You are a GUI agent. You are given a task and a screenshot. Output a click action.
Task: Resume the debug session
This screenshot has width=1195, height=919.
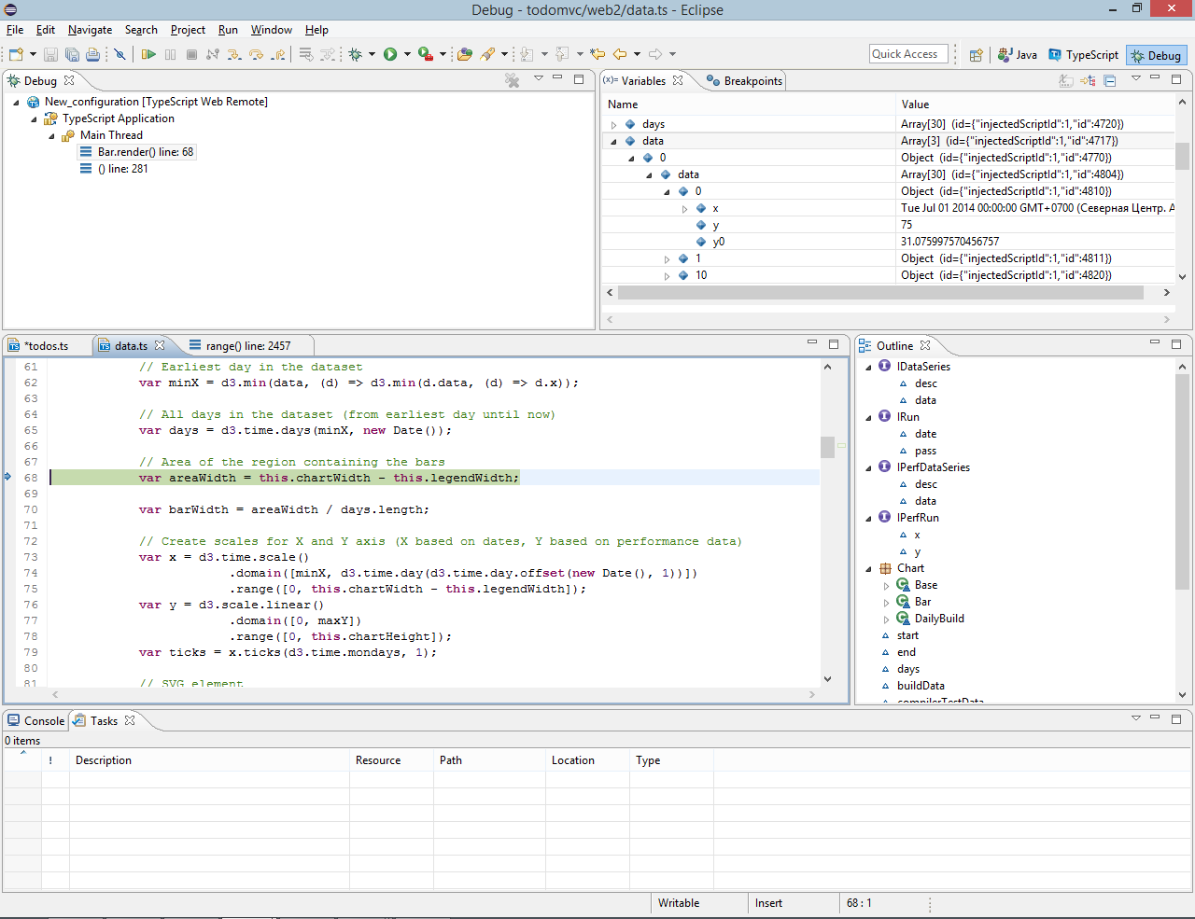click(x=148, y=54)
